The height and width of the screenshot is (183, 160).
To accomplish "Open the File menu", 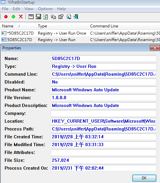I will tap(5, 9).
